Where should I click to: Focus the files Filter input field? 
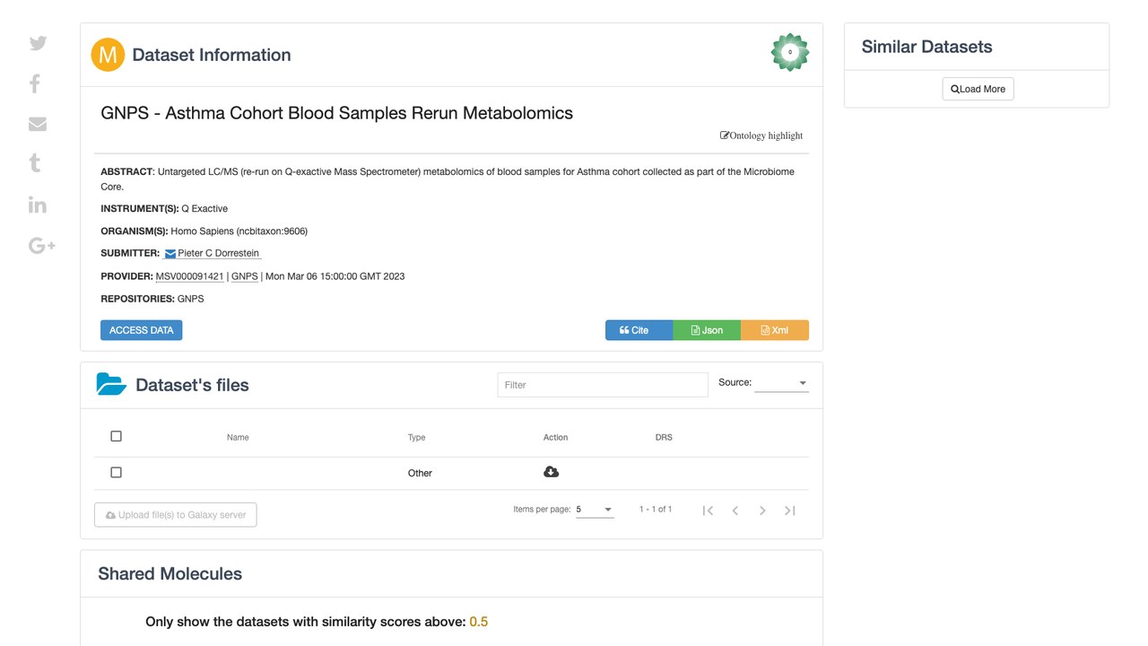click(603, 385)
